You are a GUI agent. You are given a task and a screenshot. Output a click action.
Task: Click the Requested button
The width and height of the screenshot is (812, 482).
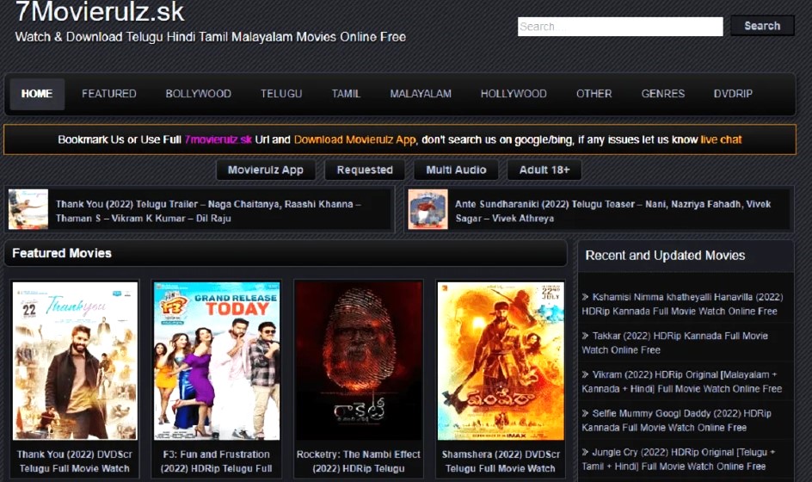point(365,170)
